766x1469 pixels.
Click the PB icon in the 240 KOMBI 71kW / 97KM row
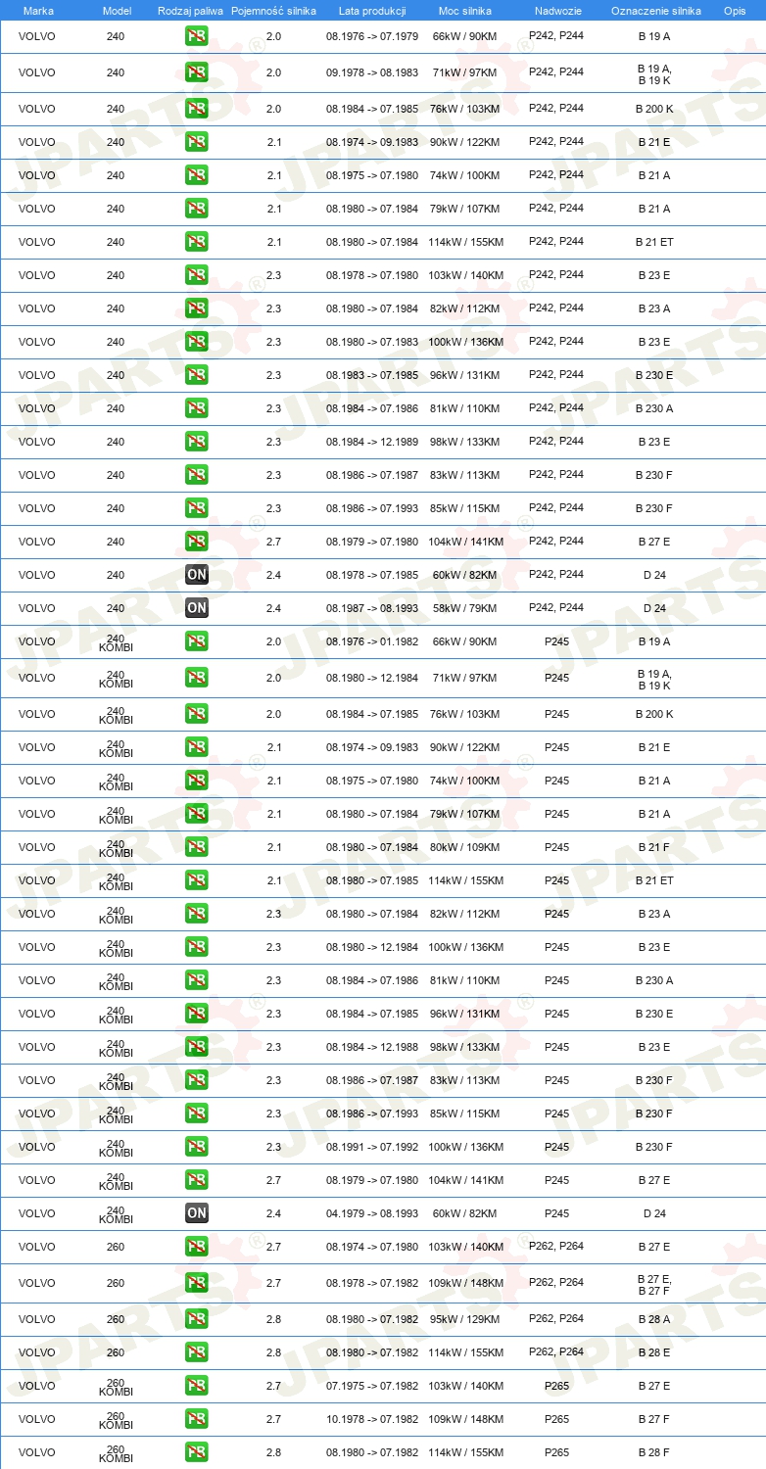197,678
